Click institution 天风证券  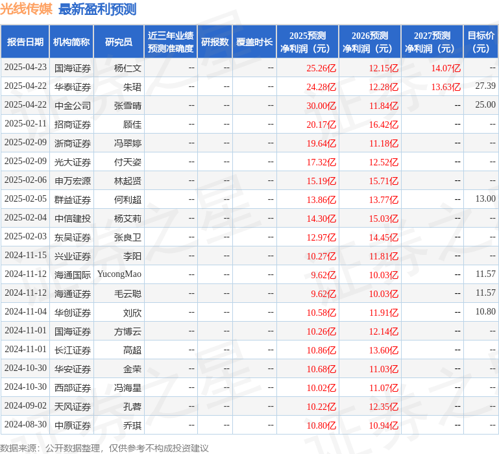73,405
